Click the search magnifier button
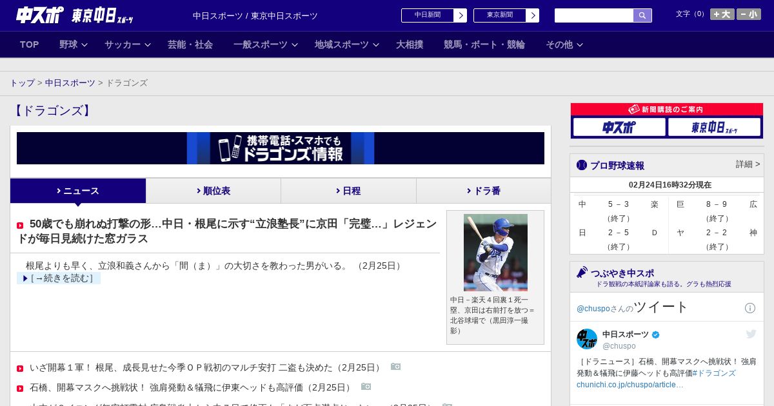Screen dimensions: 774x406 [x=642, y=15]
